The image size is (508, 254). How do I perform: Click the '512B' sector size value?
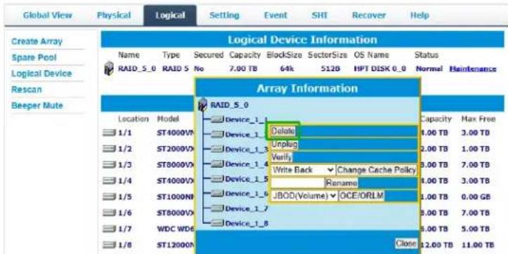(330, 69)
